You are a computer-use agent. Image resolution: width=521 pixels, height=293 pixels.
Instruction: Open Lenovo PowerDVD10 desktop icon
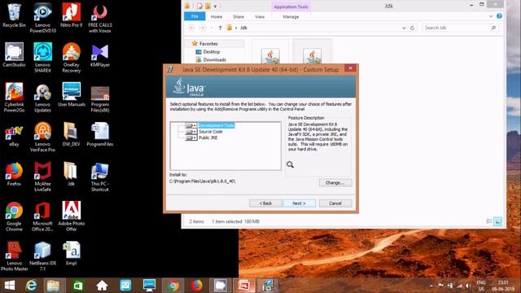click(42, 18)
